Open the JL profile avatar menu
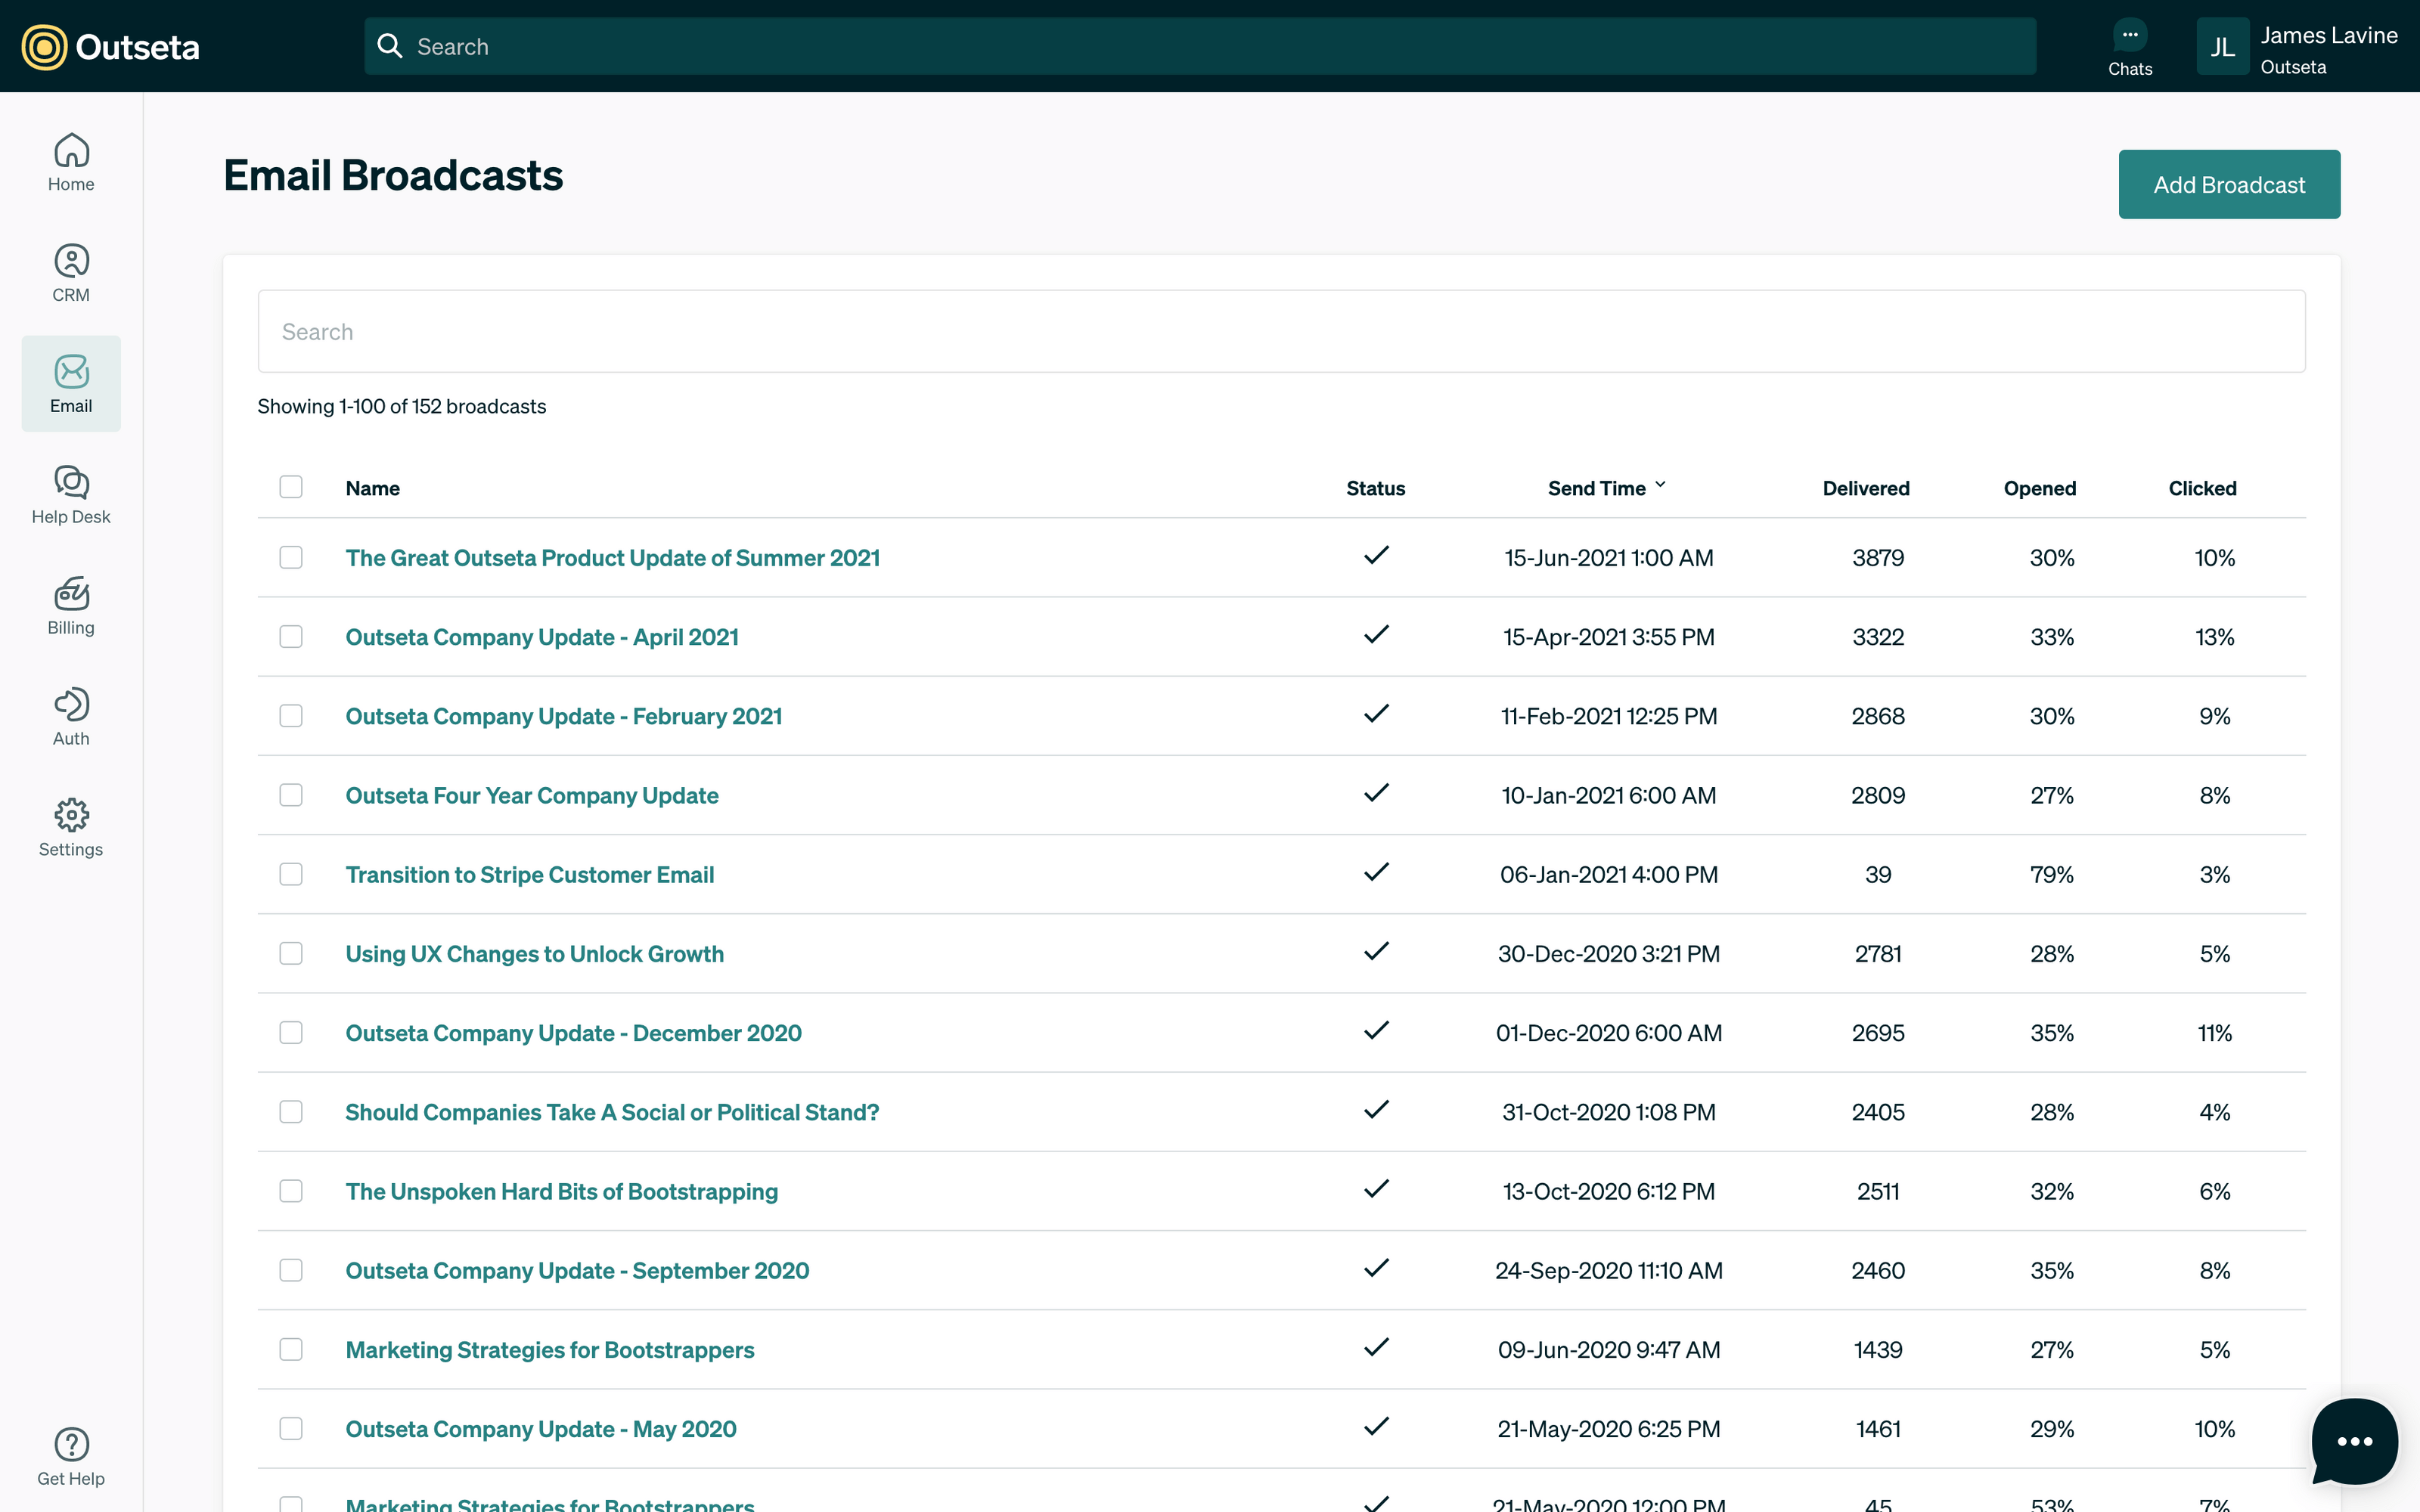Viewport: 2420px width, 1512px height. (2222, 46)
